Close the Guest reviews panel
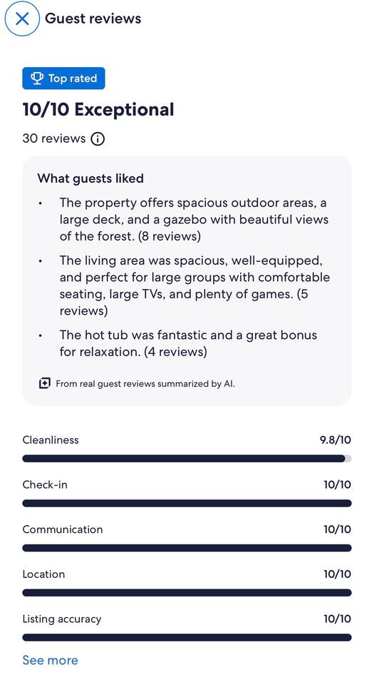 (22, 19)
